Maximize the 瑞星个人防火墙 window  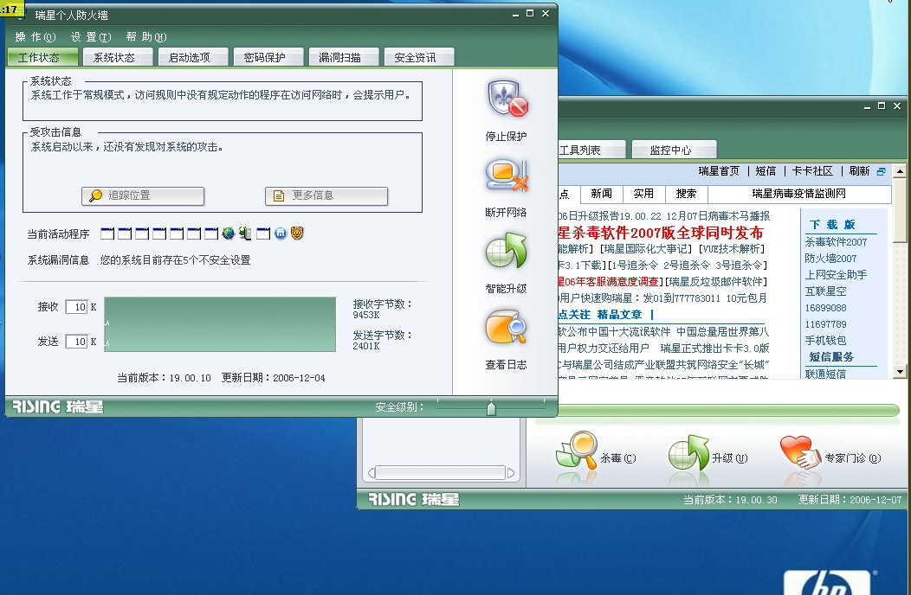[530, 13]
